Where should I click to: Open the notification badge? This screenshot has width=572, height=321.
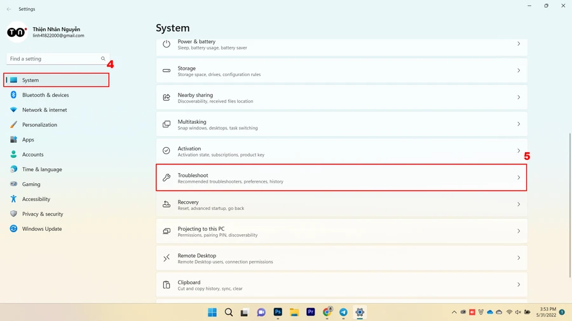[562, 312]
